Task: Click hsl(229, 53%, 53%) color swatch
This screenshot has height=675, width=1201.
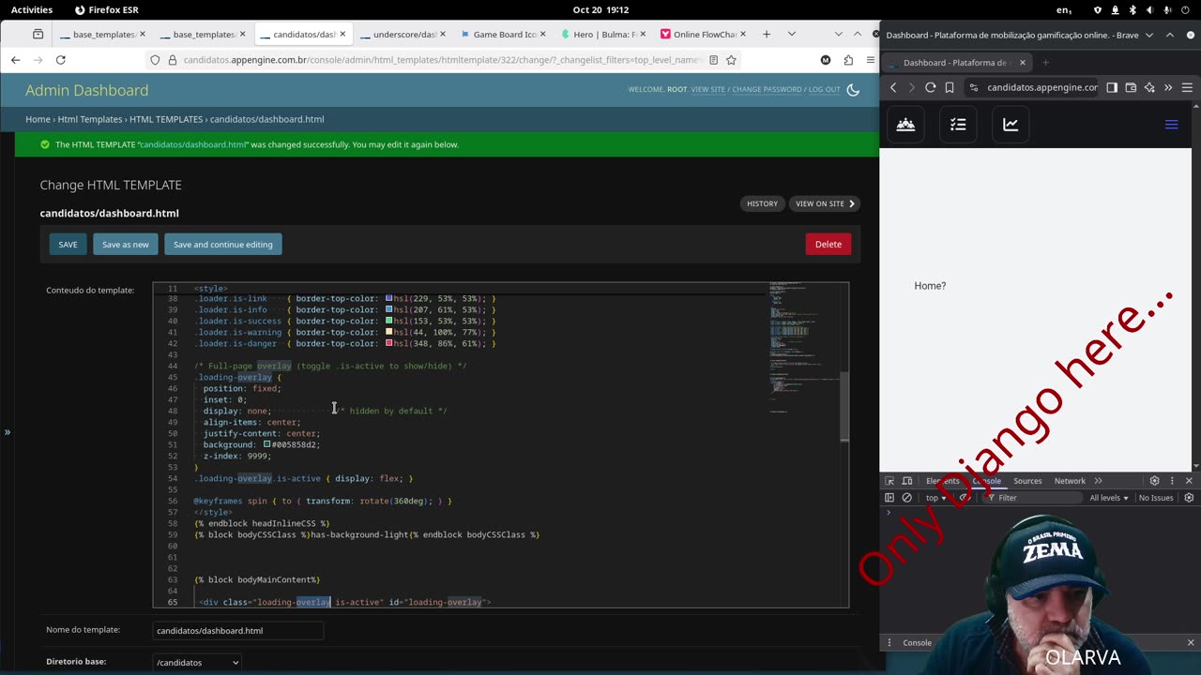Action: point(389,298)
